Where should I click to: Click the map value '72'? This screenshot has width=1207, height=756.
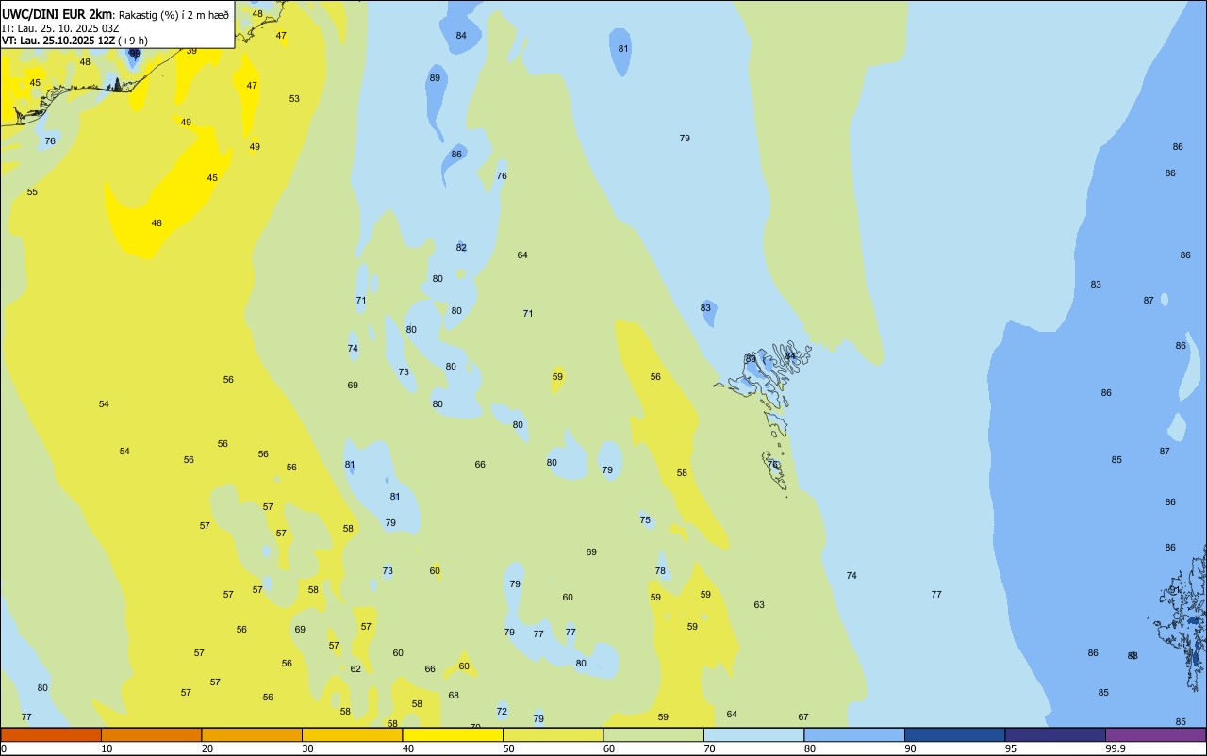502,712
